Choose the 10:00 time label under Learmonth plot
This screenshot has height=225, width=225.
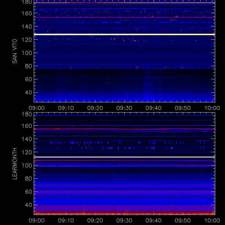pyautogui.click(x=212, y=220)
